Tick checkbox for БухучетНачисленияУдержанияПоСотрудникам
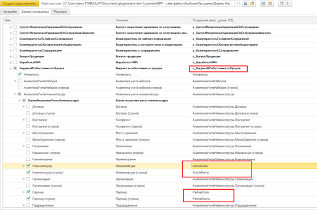This screenshot has height=211, width=317. click(x=15, y=27)
